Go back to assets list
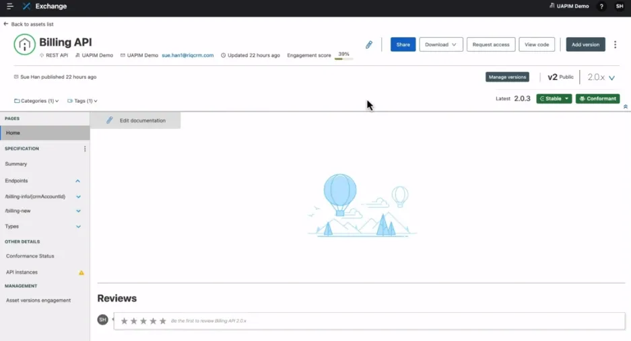631x341 pixels. tap(28, 24)
